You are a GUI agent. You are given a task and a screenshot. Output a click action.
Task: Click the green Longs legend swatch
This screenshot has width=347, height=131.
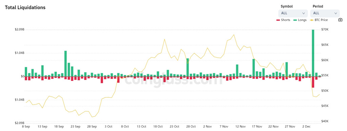coord(295,20)
